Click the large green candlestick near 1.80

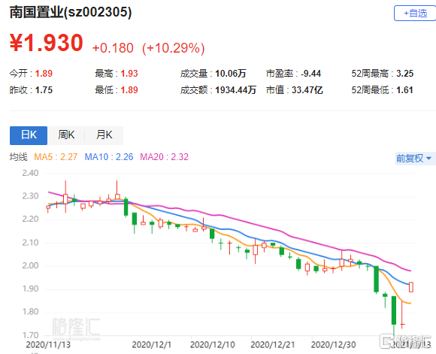pos(394,310)
